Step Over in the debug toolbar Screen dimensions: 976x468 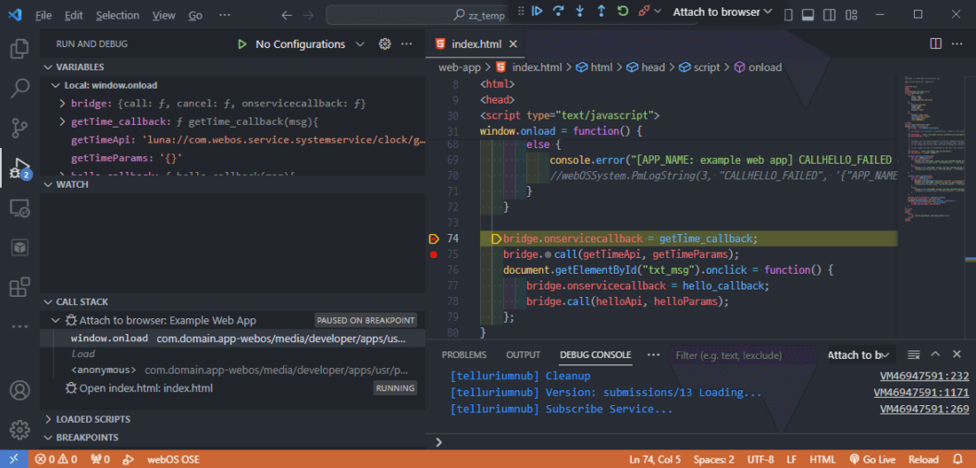click(559, 11)
